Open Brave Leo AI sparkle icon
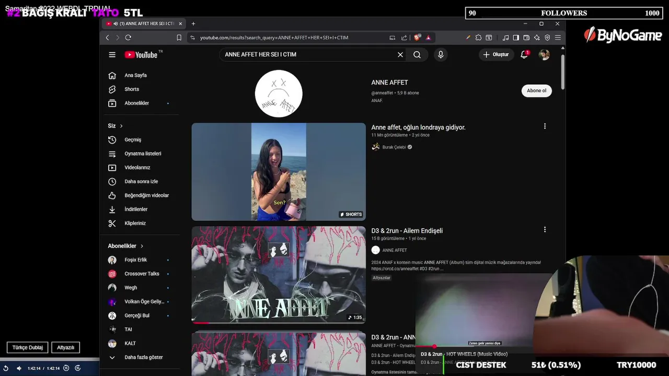 point(537,38)
